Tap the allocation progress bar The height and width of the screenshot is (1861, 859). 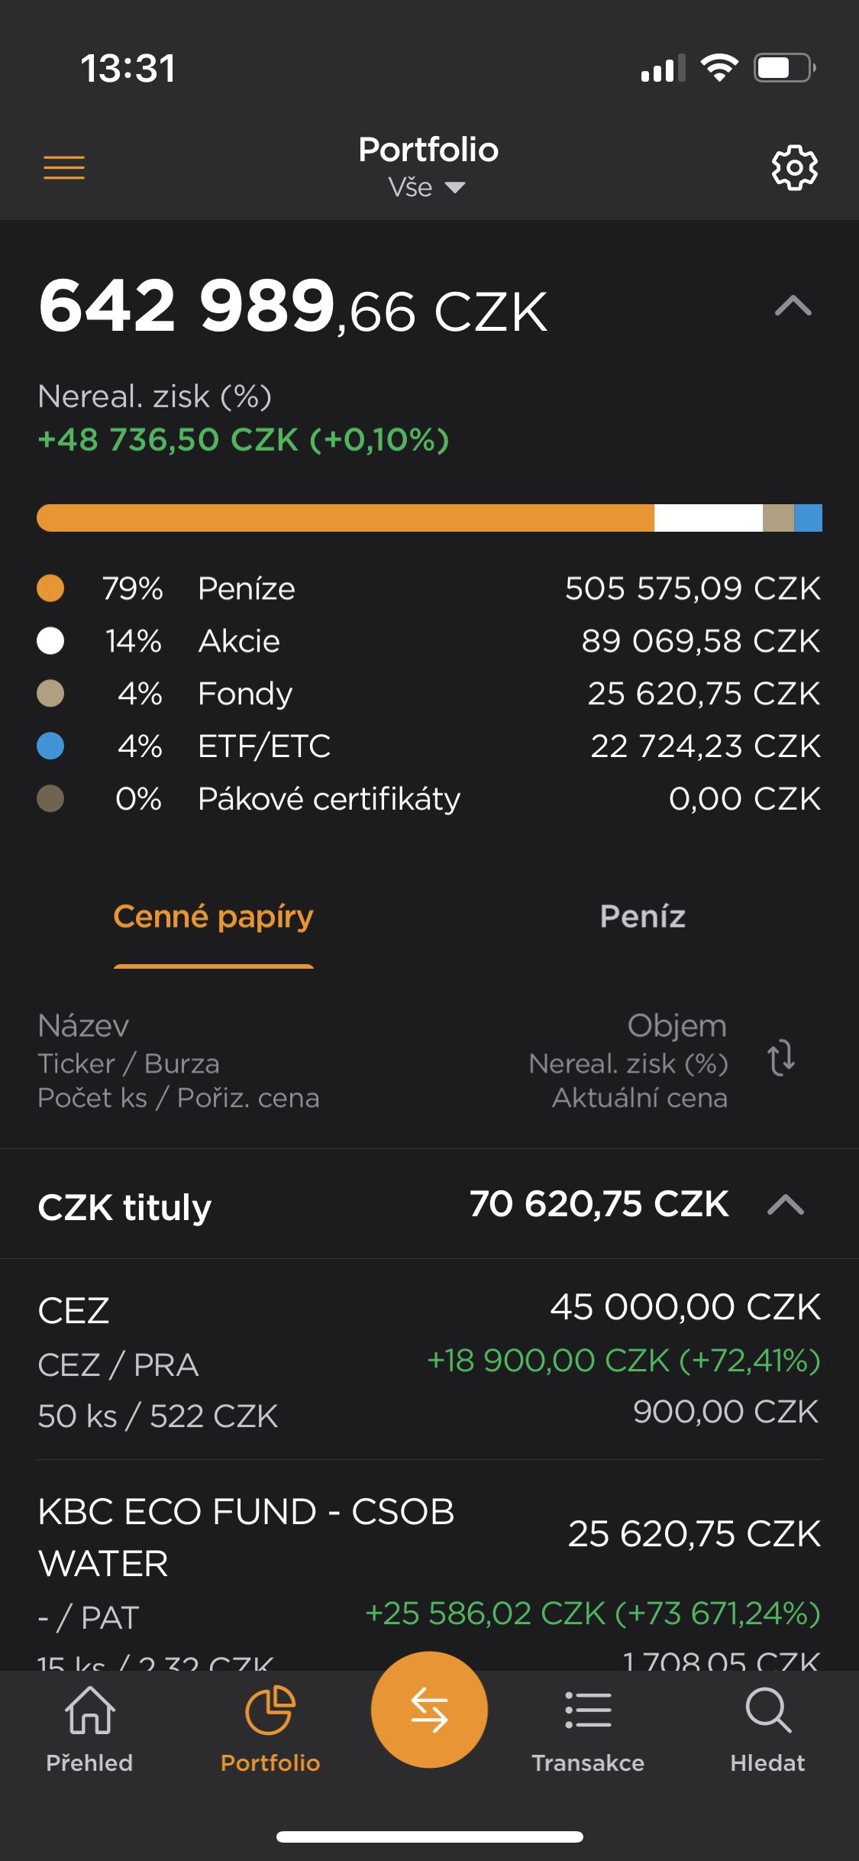[429, 518]
